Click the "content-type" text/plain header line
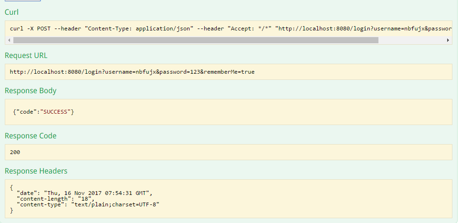This screenshot has width=461, height=223. pyautogui.click(x=88, y=204)
